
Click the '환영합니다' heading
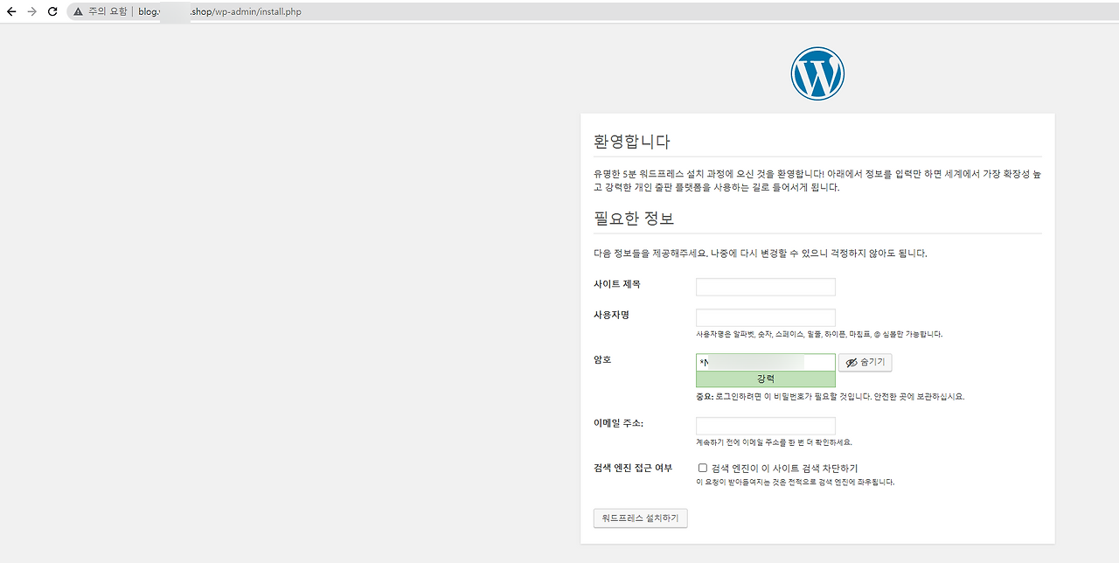point(632,142)
